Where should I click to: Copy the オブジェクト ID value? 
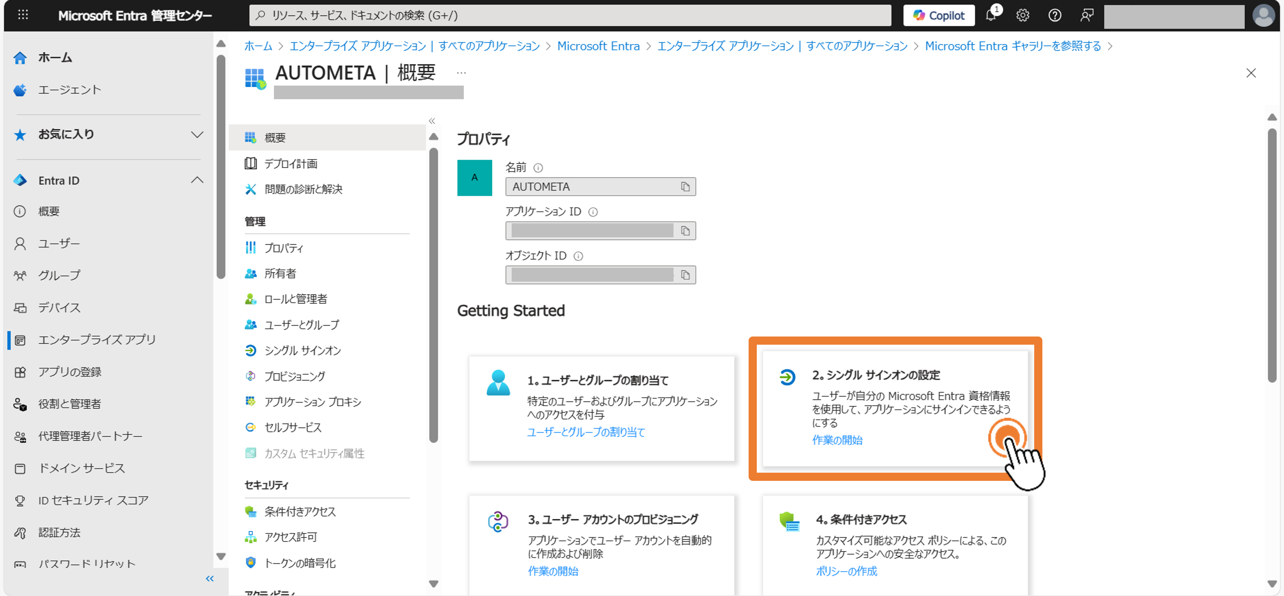click(685, 275)
